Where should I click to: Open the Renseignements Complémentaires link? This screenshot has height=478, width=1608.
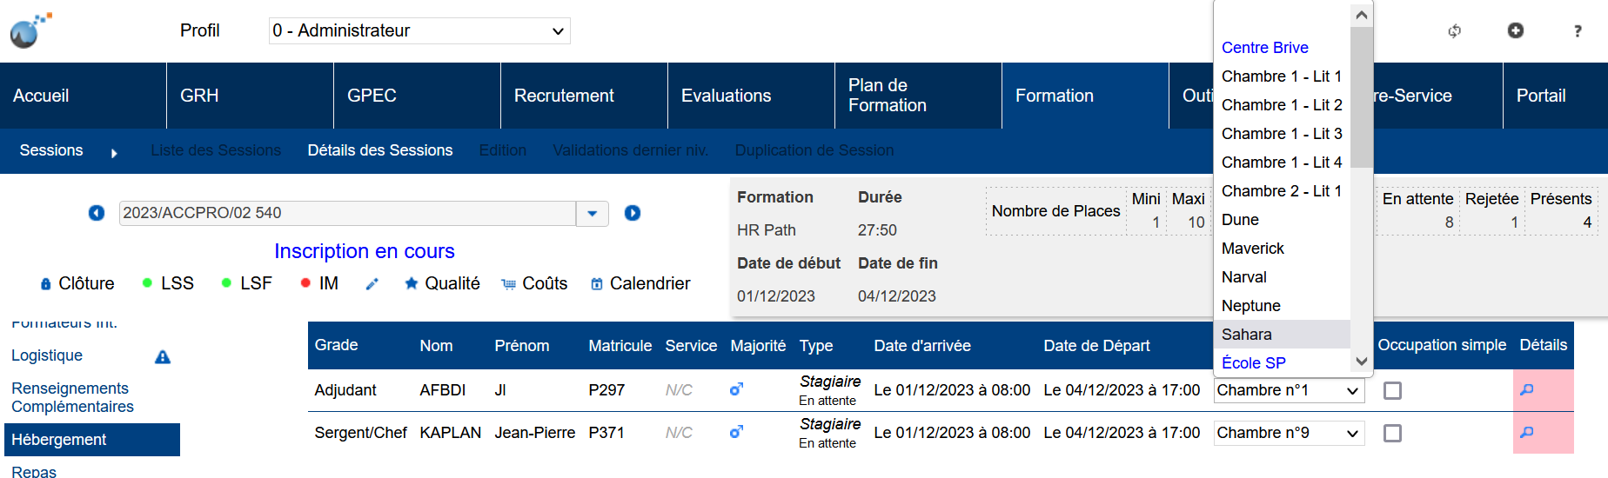72,397
